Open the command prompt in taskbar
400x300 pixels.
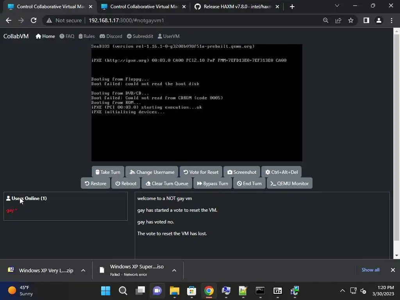260,291
